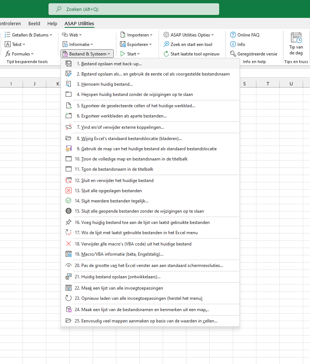Open the Informatie dropdown
The height and width of the screenshot is (364, 310).
[78, 44]
